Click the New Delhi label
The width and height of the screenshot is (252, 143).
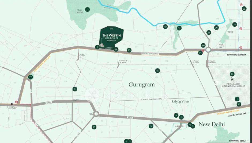pyautogui.click(x=212, y=124)
